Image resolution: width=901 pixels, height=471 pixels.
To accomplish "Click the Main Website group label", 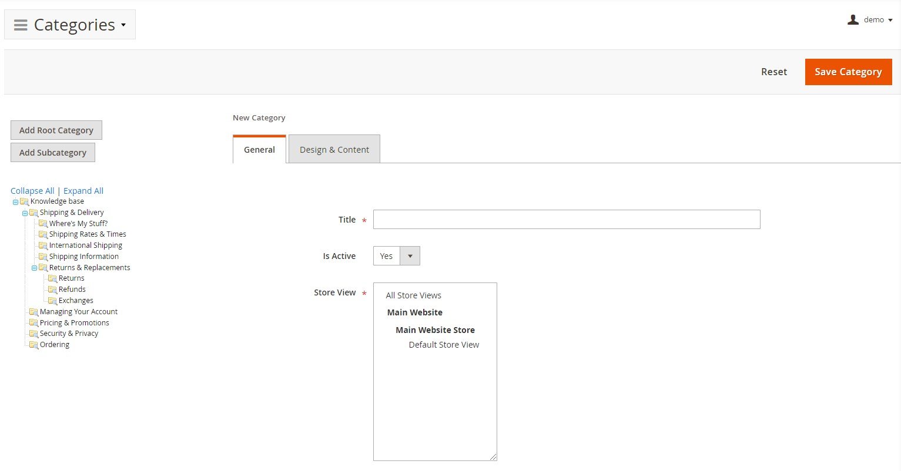I will [x=415, y=312].
